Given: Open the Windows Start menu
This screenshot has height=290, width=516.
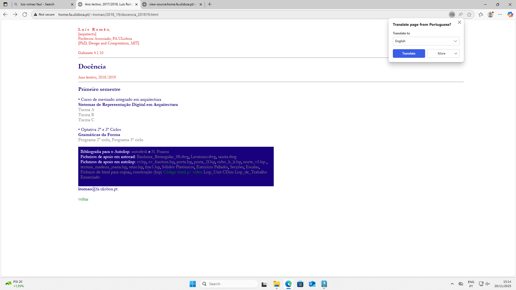Looking at the screenshot, I should click(193, 284).
